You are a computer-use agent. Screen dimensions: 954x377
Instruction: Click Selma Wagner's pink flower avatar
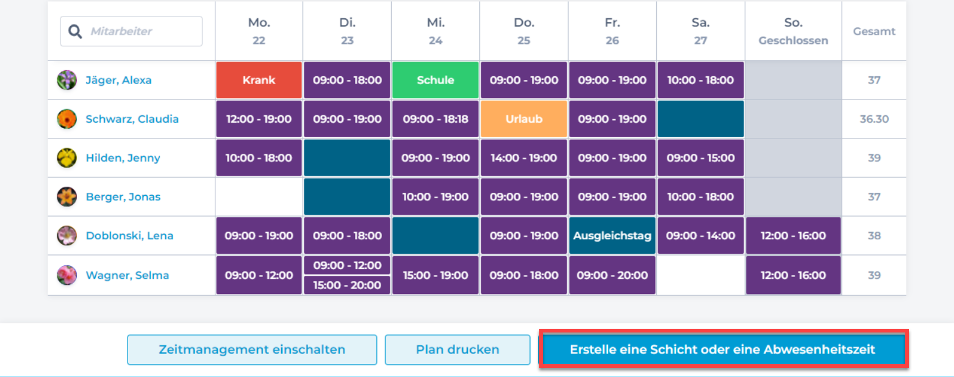(x=66, y=275)
